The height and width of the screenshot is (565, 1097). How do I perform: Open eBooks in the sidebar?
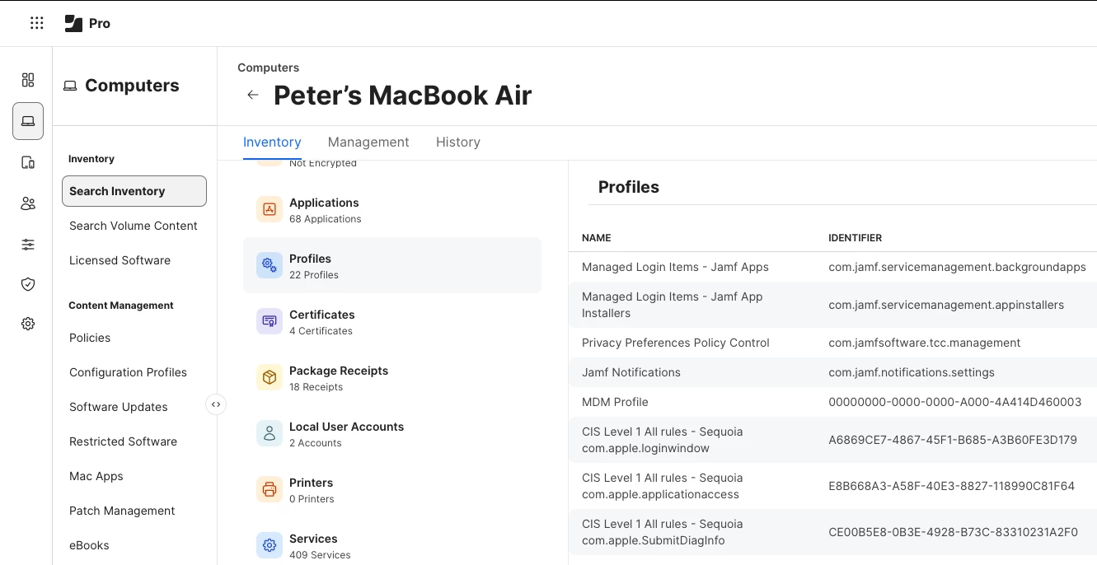89,545
